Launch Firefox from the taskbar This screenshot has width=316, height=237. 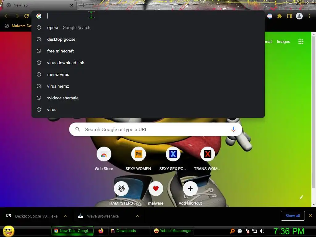101,231
